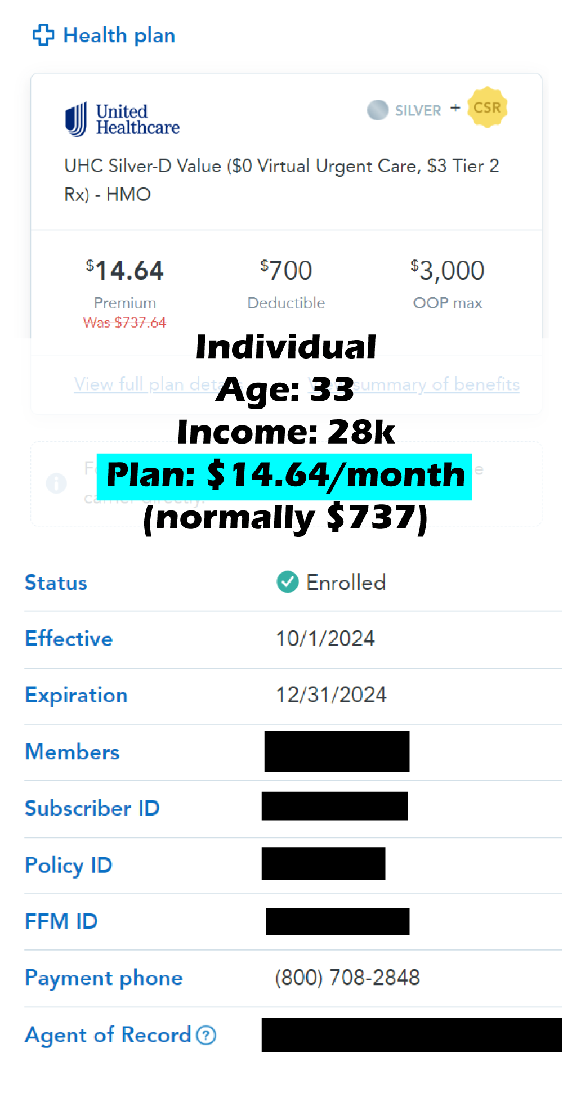Click the Effective date 10/1/2024
This screenshot has height=1093, width=563.
pyautogui.click(x=325, y=639)
